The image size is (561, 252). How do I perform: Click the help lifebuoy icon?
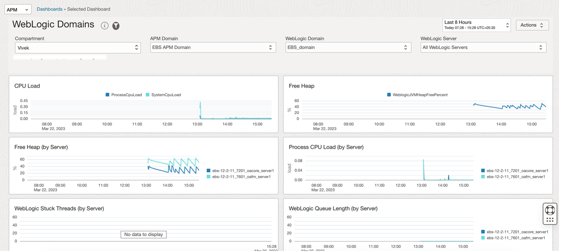point(550,210)
